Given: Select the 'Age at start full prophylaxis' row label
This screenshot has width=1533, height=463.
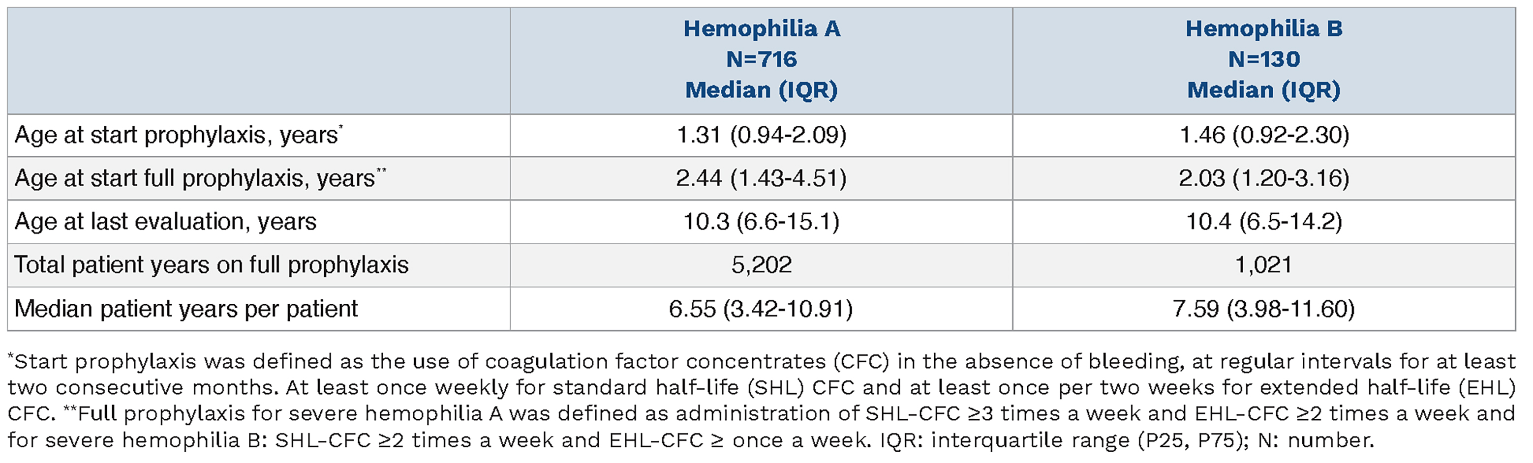Looking at the screenshot, I should point(195,178).
